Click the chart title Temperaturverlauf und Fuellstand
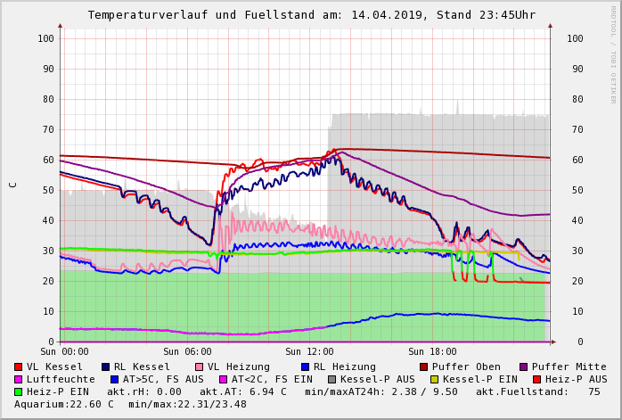Viewport: 622px width, 420px height. (x=311, y=15)
